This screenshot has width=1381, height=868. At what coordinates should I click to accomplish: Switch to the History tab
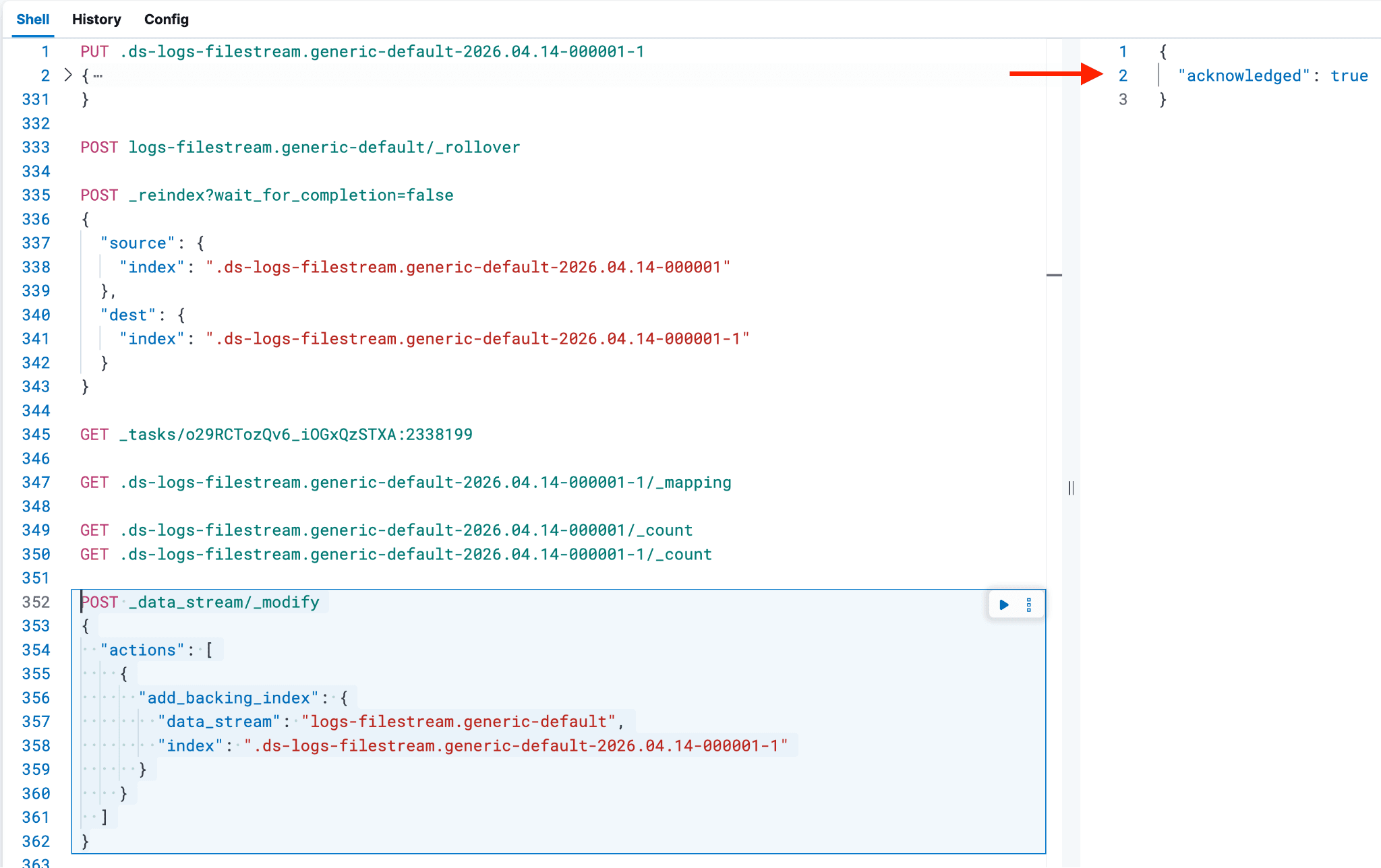[96, 20]
